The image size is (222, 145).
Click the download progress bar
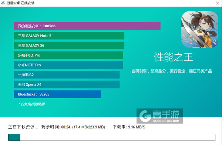pyautogui.click(x=112, y=137)
